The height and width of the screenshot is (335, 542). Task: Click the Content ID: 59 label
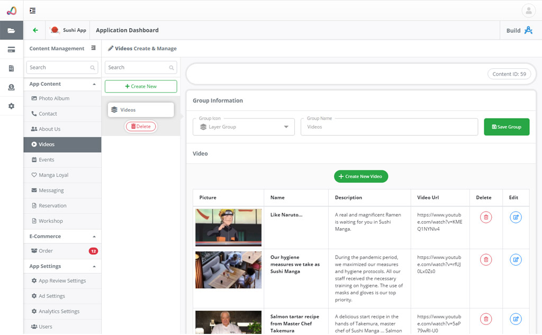(509, 74)
